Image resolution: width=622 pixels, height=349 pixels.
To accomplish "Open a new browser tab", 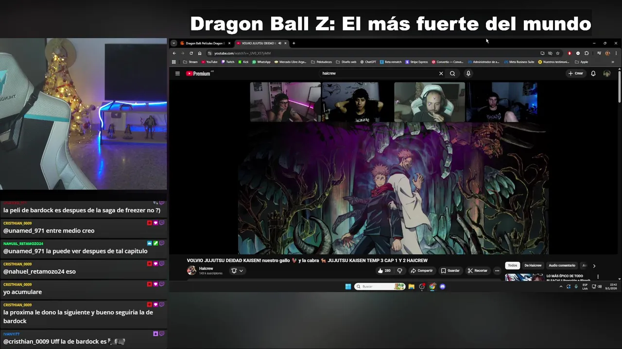I will 294,43.
